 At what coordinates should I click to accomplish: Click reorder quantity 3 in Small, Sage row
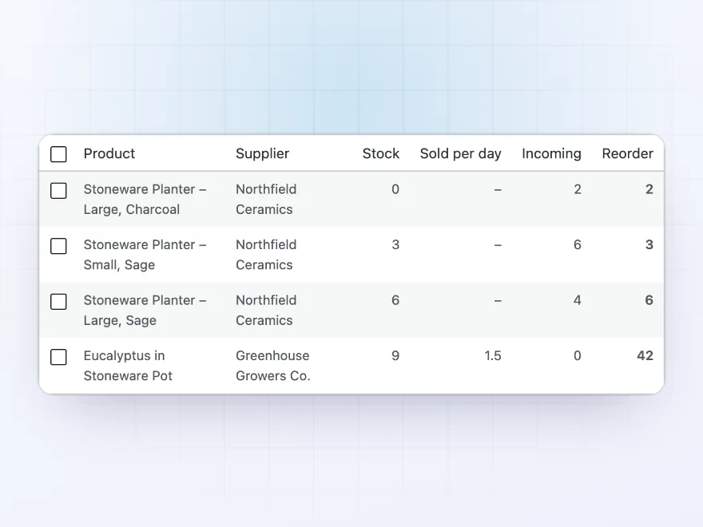(649, 244)
